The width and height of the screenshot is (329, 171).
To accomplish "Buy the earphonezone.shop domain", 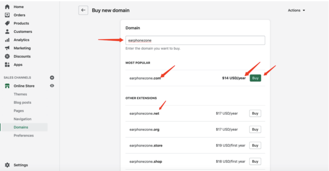I will pyautogui.click(x=255, y=161).
